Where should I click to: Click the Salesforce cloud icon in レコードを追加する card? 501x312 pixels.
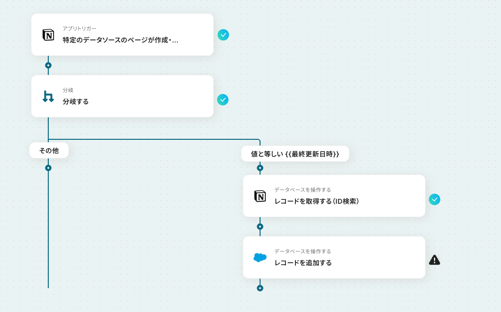[260, 258]
